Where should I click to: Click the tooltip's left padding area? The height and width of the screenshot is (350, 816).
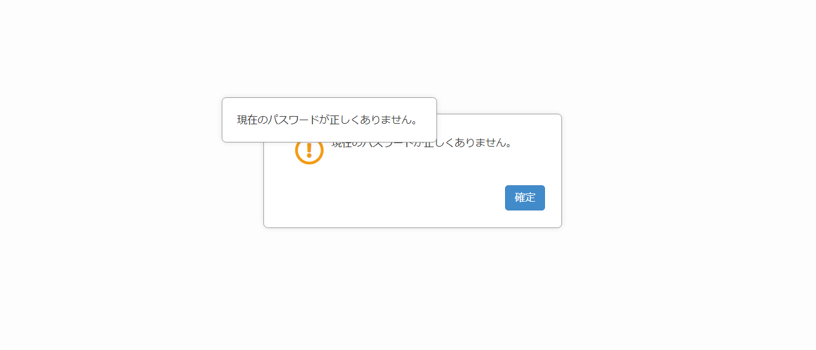(x=229, y=120)
